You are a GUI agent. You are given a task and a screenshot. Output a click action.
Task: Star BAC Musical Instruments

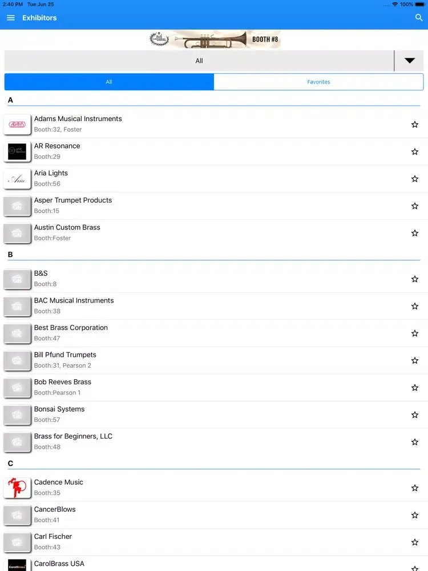point(415,306)
